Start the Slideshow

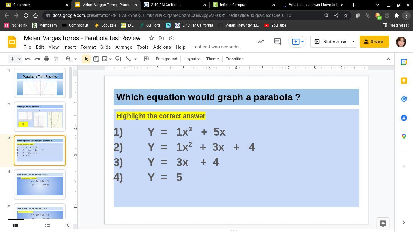330,42
